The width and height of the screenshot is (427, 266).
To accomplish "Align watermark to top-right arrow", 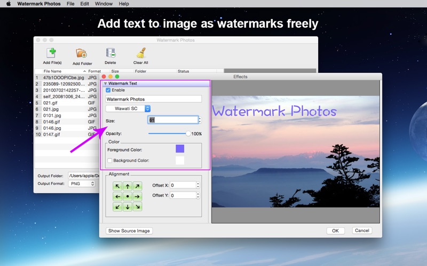I will point(138,186).
